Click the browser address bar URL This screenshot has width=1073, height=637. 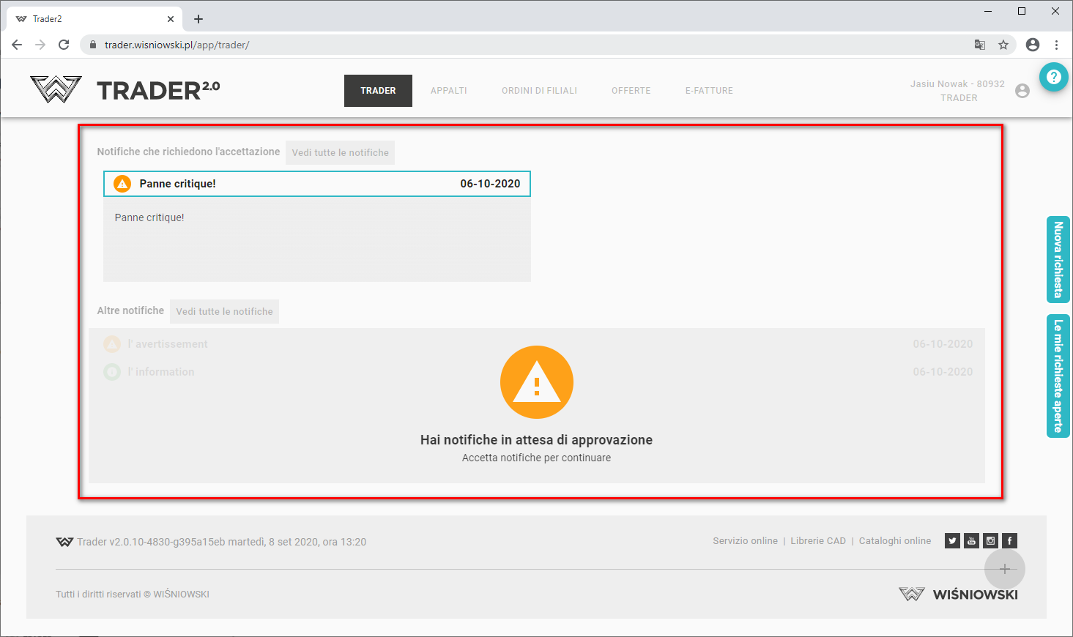coord(177,45)
